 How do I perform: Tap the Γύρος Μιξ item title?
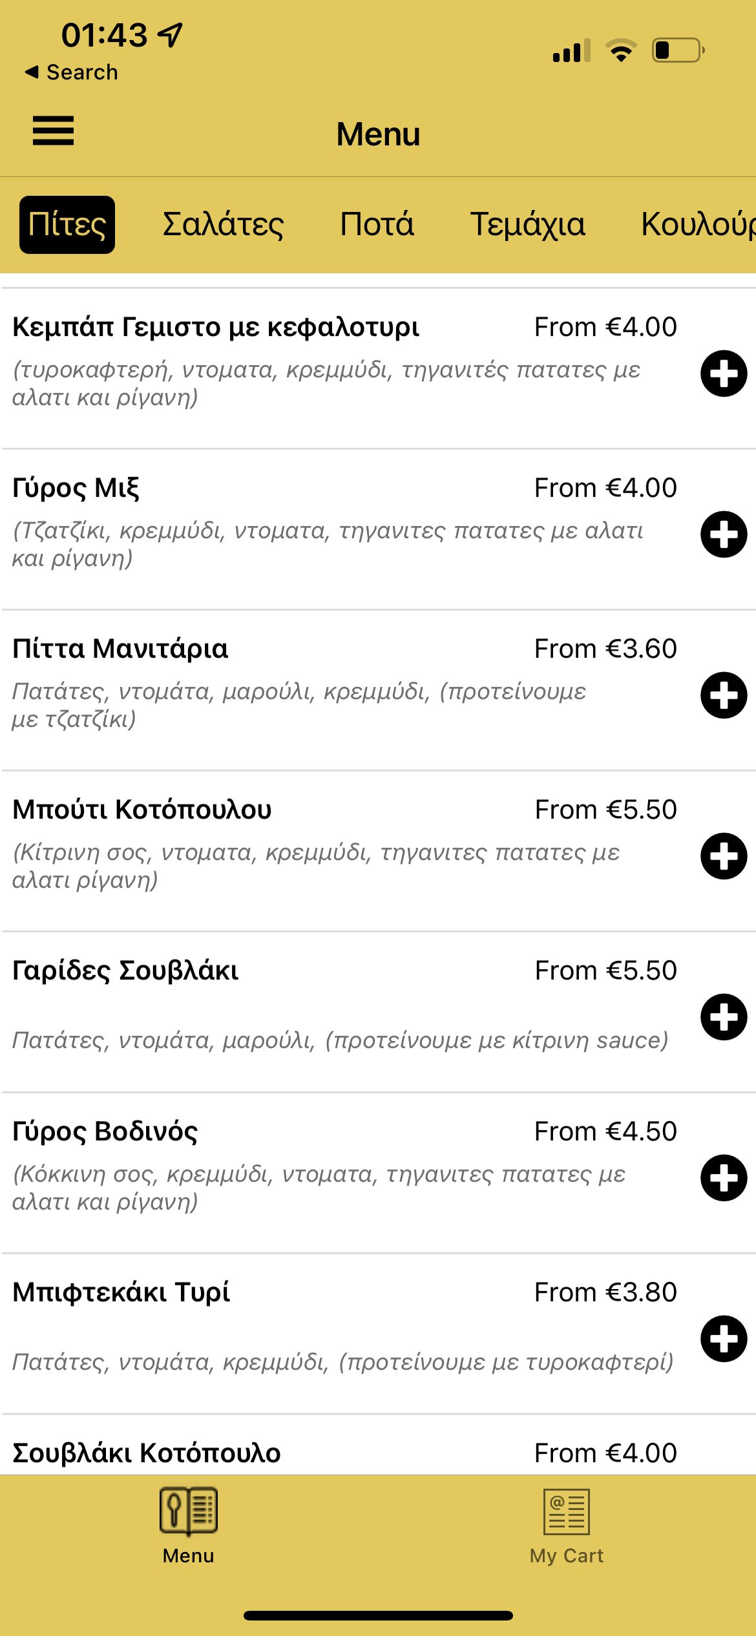tap(76, 488)
